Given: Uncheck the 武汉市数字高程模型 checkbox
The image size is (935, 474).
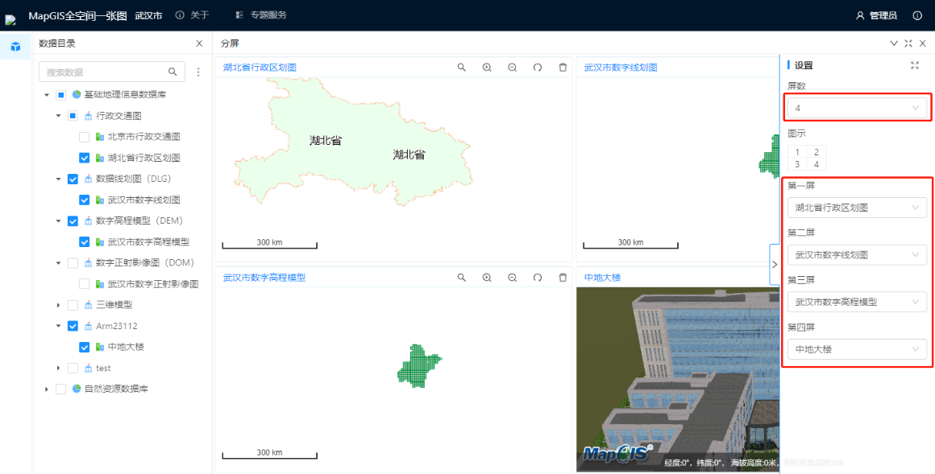Looking at the screenshot, I should (84, 241).
